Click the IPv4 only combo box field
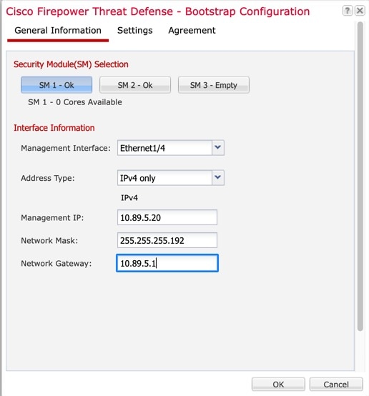The width and height of the screenshot is (369, 396). pyautogui.click(x=164, y=178)
